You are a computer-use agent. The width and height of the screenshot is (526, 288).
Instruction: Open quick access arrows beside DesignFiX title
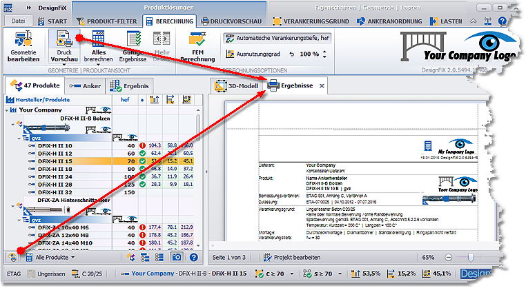pyautogui.click(x=29, y=8)
